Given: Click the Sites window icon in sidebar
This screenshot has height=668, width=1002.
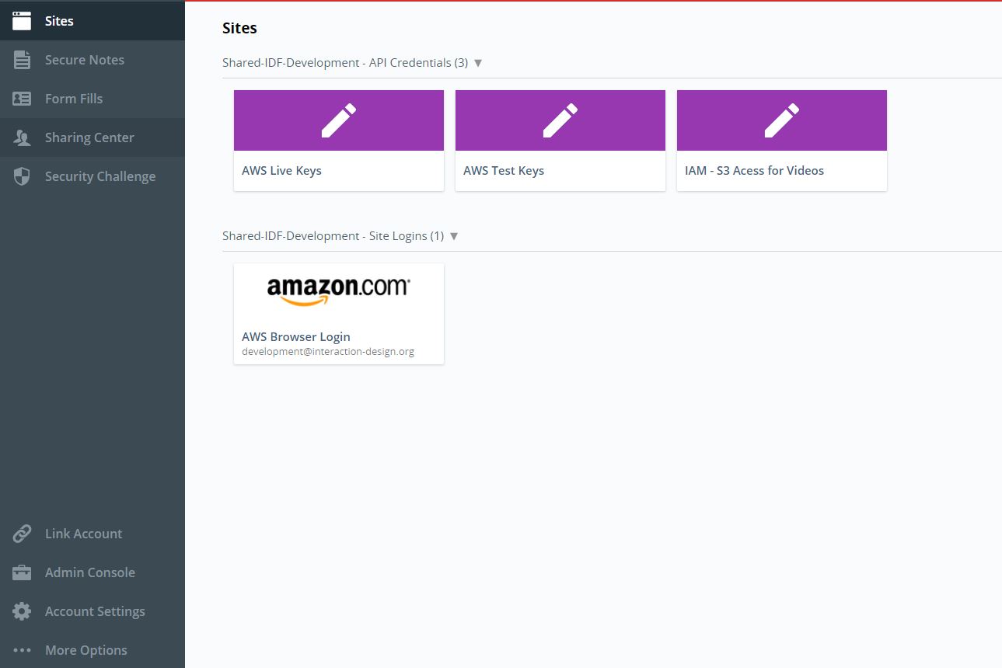Looking at the screenshot, I should pyautogui.click(x=22, y=21).
